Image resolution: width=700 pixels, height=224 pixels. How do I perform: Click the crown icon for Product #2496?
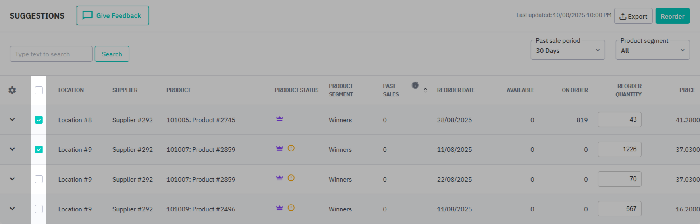[280, 208]
